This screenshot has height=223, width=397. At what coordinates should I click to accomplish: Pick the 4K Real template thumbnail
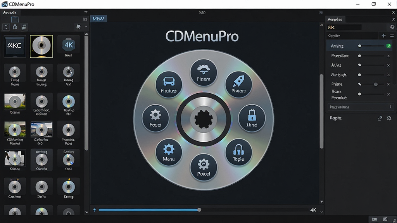click(68, 46)
